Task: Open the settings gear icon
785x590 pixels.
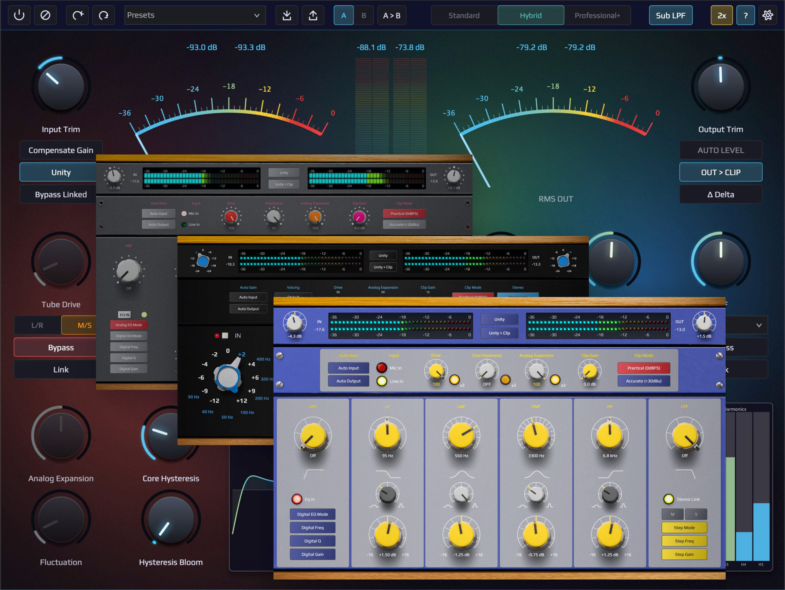Action: click(768, 15)
